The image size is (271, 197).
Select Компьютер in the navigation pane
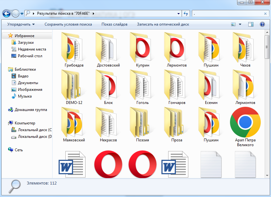[25, 123]
